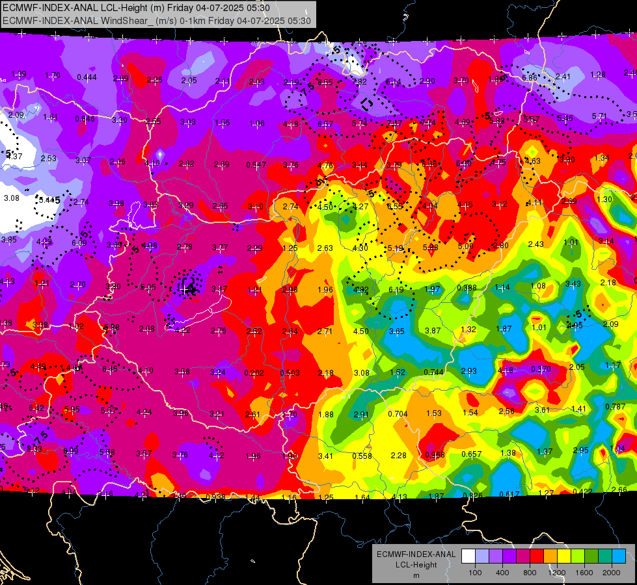
Task: Click the blue legend color swatch
Action: point(619,556)
